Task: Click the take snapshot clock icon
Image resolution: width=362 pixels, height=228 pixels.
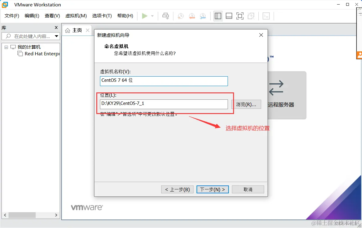Action: (x=180, y=16)
